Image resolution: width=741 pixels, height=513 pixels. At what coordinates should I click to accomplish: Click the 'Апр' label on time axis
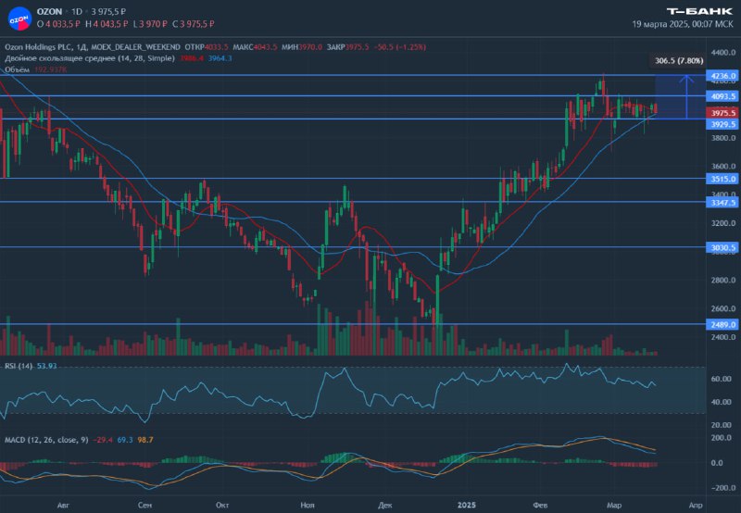pos(696,506)
